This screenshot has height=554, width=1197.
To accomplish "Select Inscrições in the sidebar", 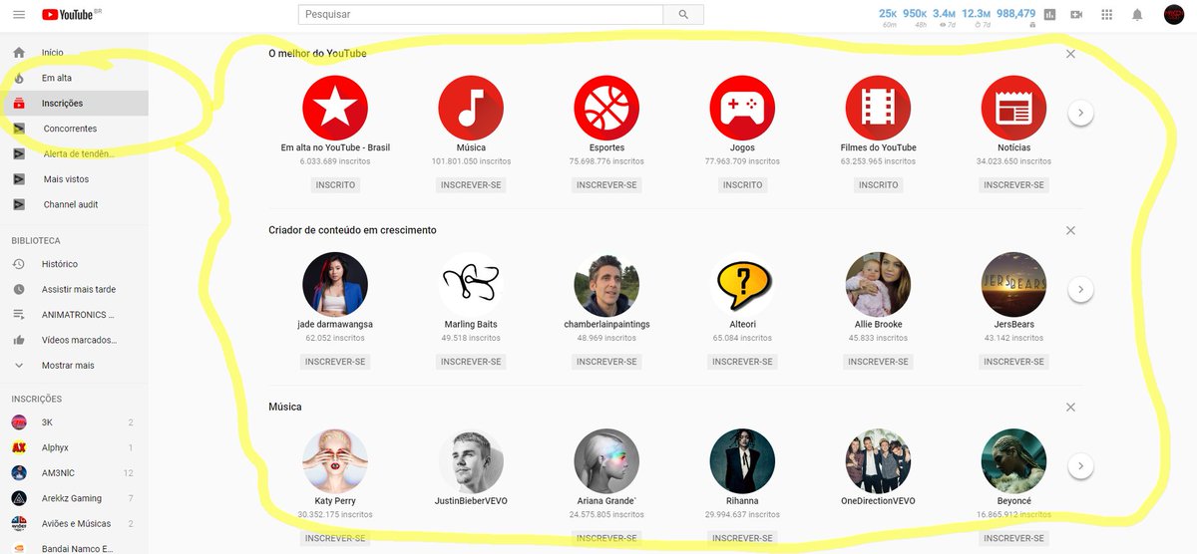I will tap(74, 103).
